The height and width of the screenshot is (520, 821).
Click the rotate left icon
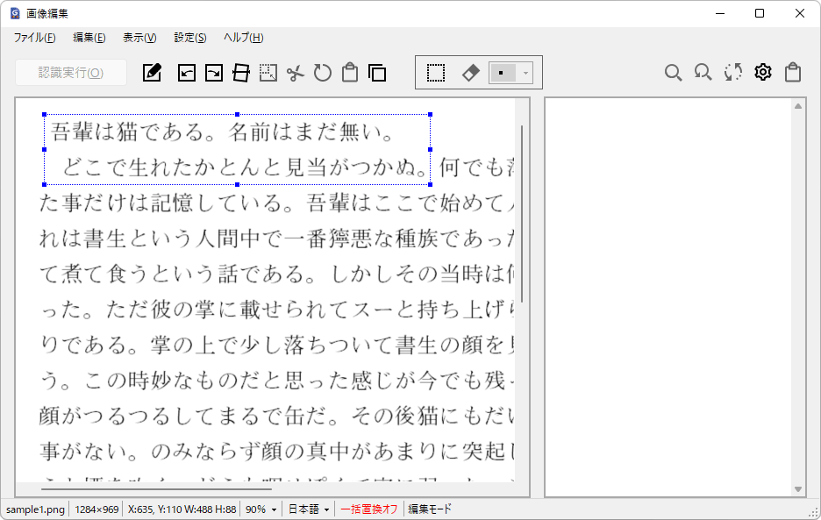[x=187, y=72]
